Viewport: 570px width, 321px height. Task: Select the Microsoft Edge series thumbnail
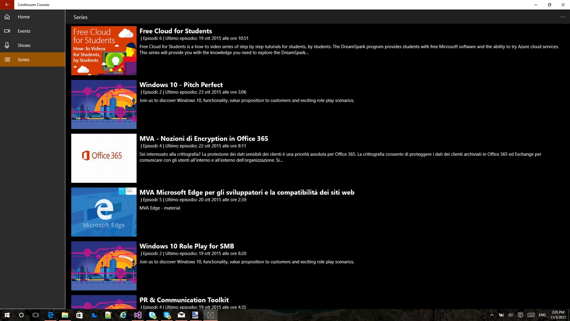(104, 212)
